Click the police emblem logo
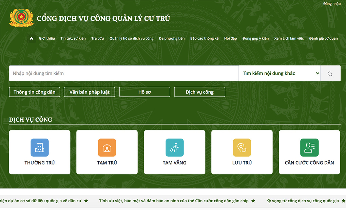The width and height of the screenshot is (346, 210). click(21, 18)
